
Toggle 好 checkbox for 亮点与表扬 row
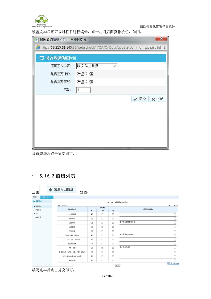pos(92,260)
